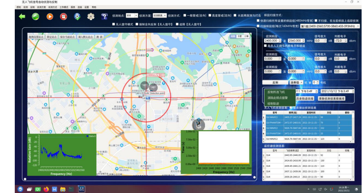Open the 工作模式 menu

point(64,7)
